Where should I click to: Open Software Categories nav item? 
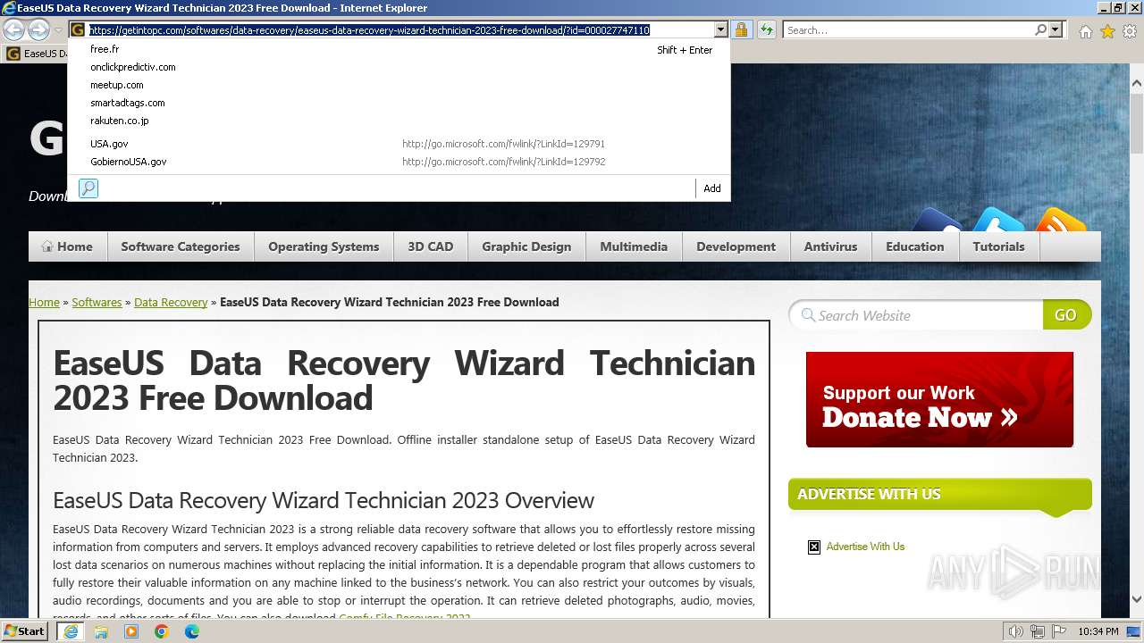point(181,246)
